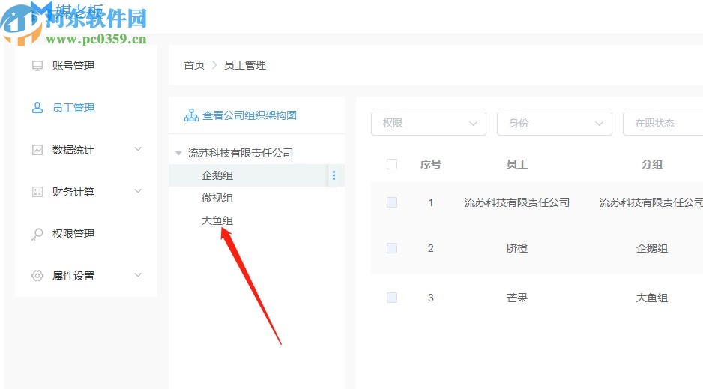This screenshot has width=703, height=389.
Task: Check the checkbox for 芒果 row
Action: pyautogui.click(x=392, y=297)
